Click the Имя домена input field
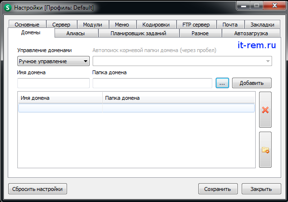 click(x=54, y=83)
